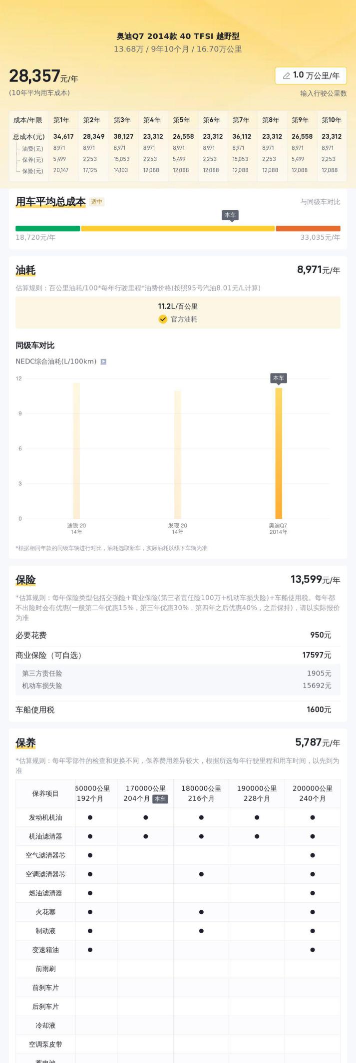
Task: Click the 输入行驶公里数 hint text
Action: tap(324, 93)
